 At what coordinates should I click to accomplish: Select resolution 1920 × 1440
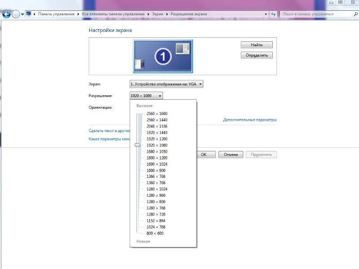click(x=157, y=132)
